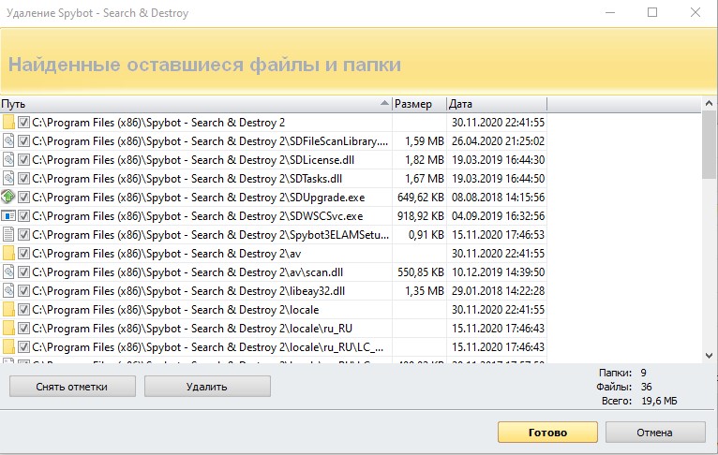Click the date 29.01.2018 14:22:28
Image resolution: width=718 pixels, height=455 pixels.
(x=499, y=291)
